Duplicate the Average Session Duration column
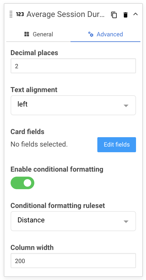Image resolution: width=146 pixels, height=280 pixels. point(114,15)
